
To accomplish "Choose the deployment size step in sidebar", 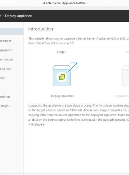I will (x=3, y=78).
